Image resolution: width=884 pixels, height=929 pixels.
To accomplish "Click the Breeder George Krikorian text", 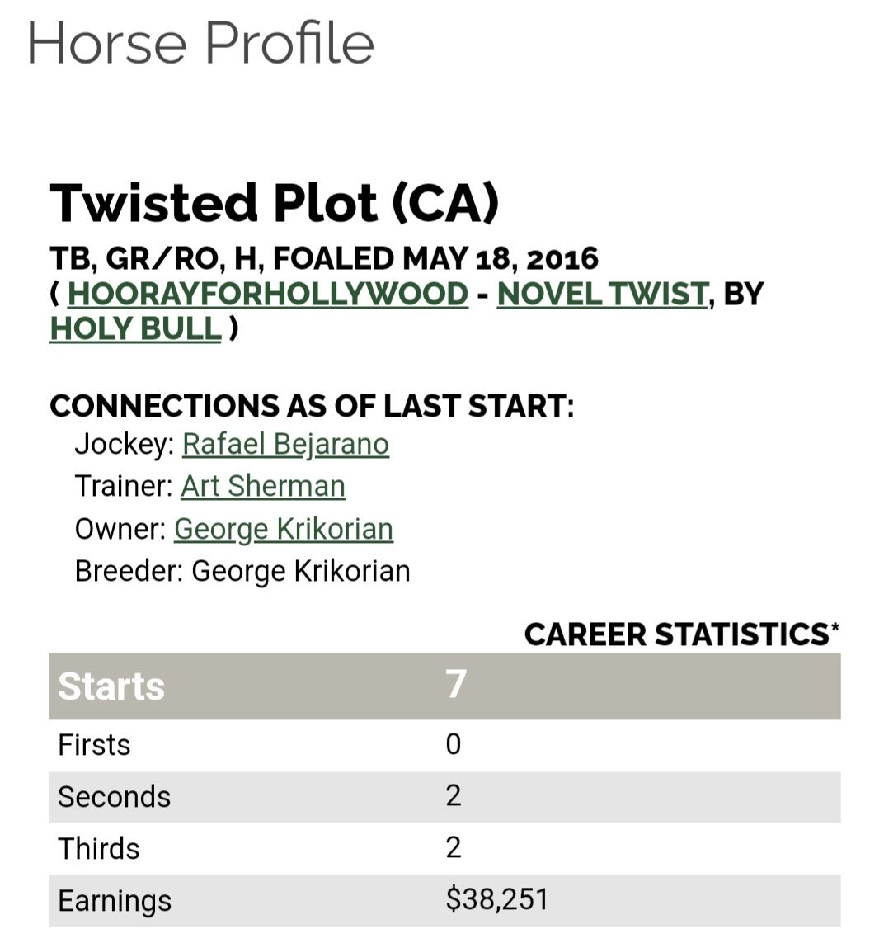I will [242, 571].
